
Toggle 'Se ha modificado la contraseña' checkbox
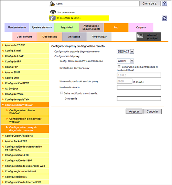pos(62,93)
